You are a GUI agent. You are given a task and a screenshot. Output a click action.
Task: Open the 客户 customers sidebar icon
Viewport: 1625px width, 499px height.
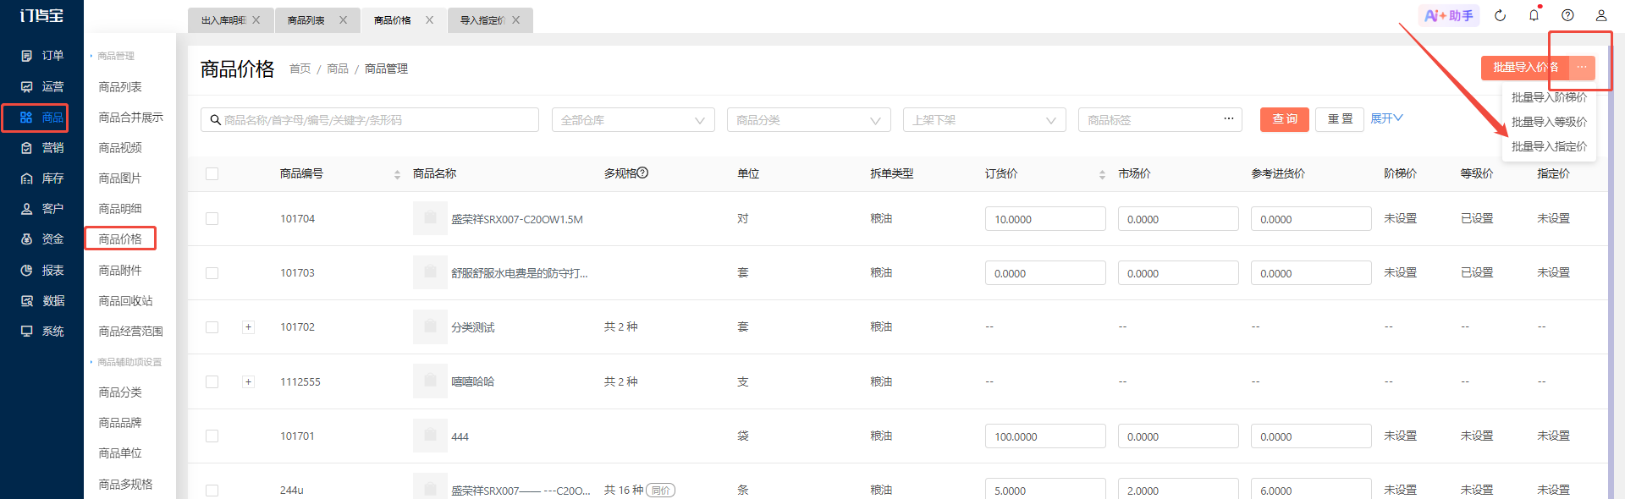tap(26, 209)
